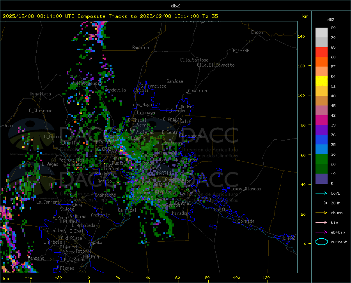The height and width of the screenshot is (283, 351).
Task: Click the 120 tick on the horizontal axis
Action: point(266,278)
